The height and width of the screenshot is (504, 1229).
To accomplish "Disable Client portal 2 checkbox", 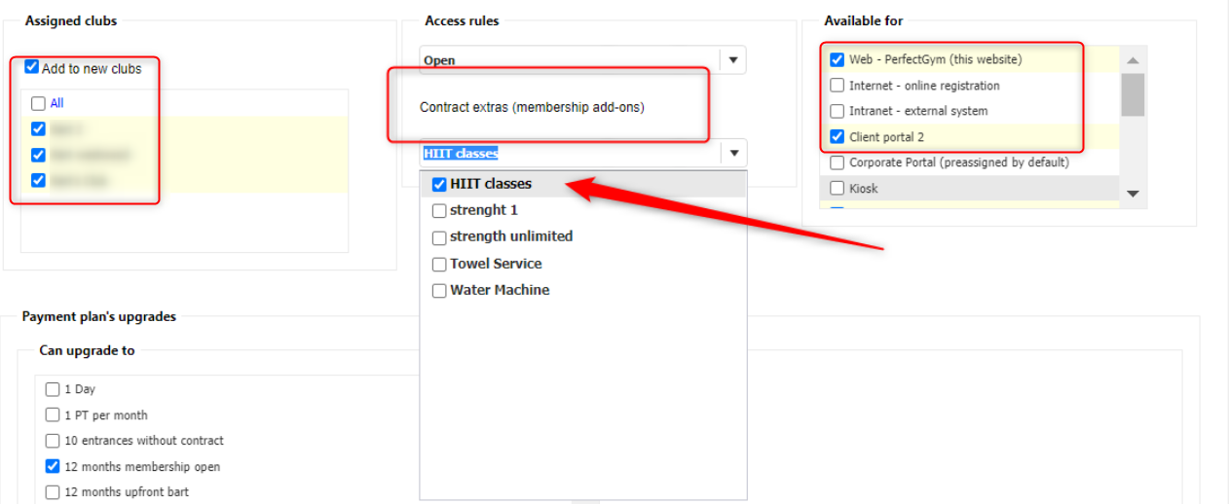I will 837,137.
